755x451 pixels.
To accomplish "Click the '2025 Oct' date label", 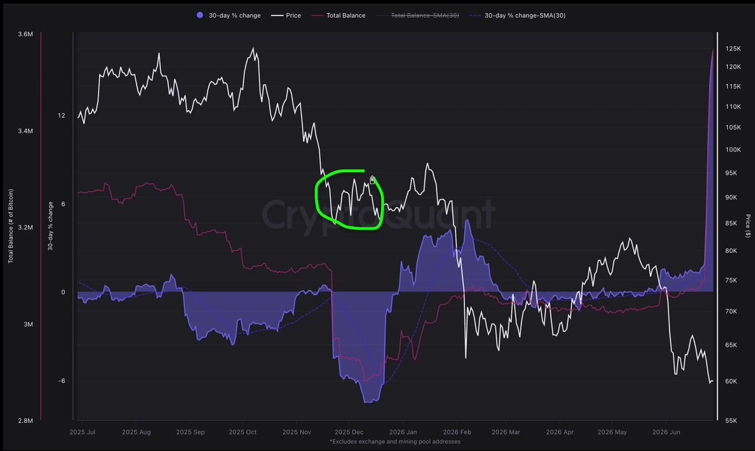I will pos(243,433).
